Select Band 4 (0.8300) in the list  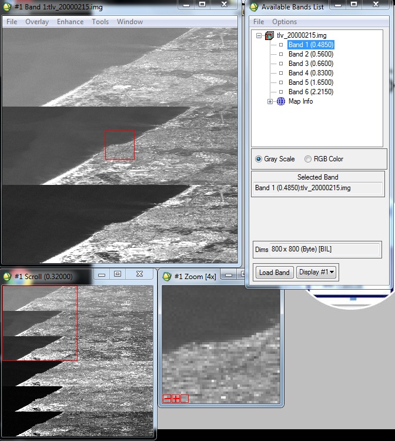(x=311, y=73)
